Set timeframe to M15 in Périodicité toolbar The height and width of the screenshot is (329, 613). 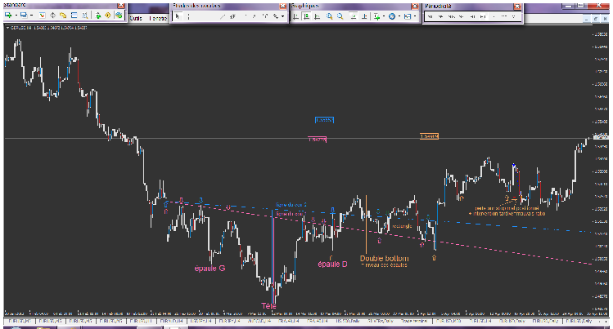coord(451,16)
